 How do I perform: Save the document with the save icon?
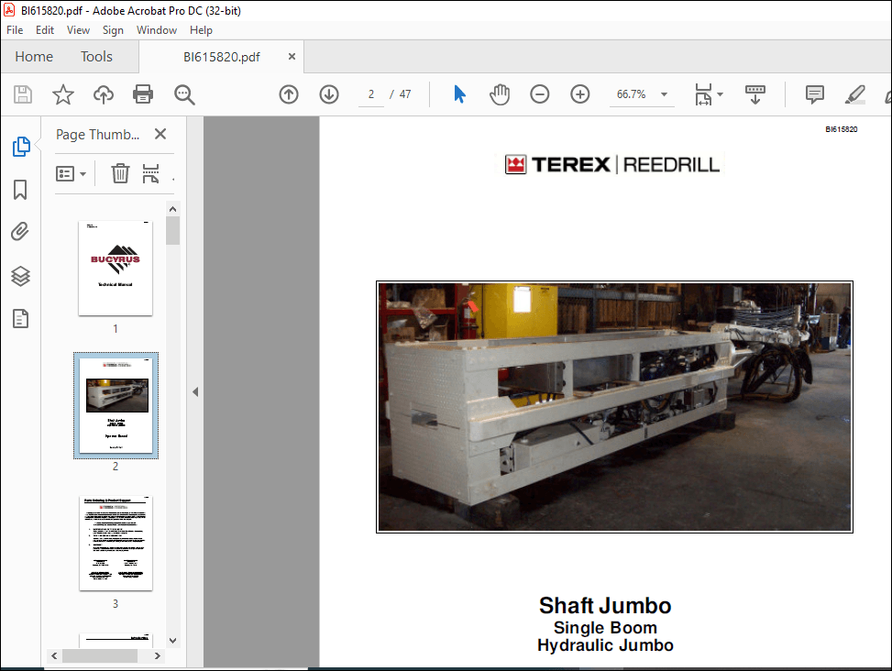22,94
